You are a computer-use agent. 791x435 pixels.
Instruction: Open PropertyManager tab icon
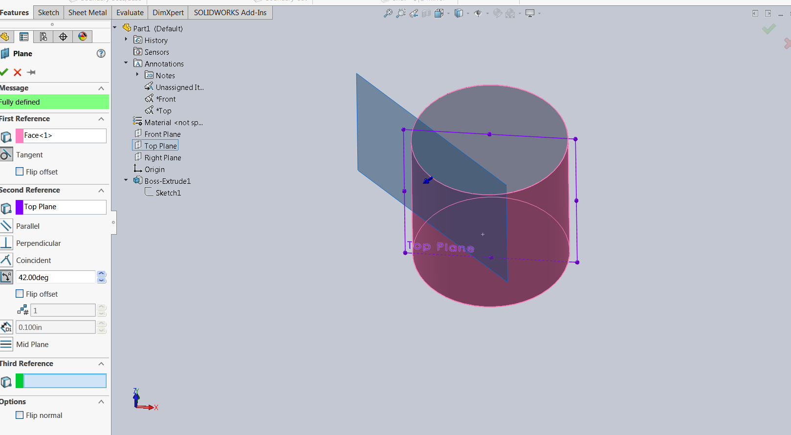point(23,37)
